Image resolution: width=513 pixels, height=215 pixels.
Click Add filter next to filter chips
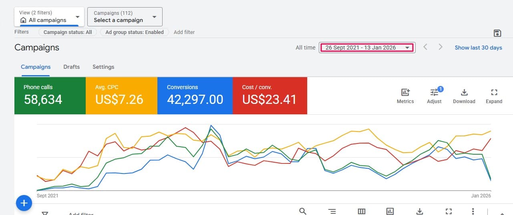184,32
